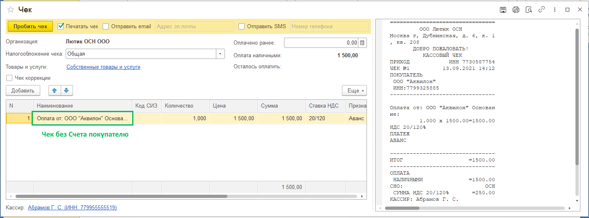Click the Пробить чек button

click(x=30, y=26)
